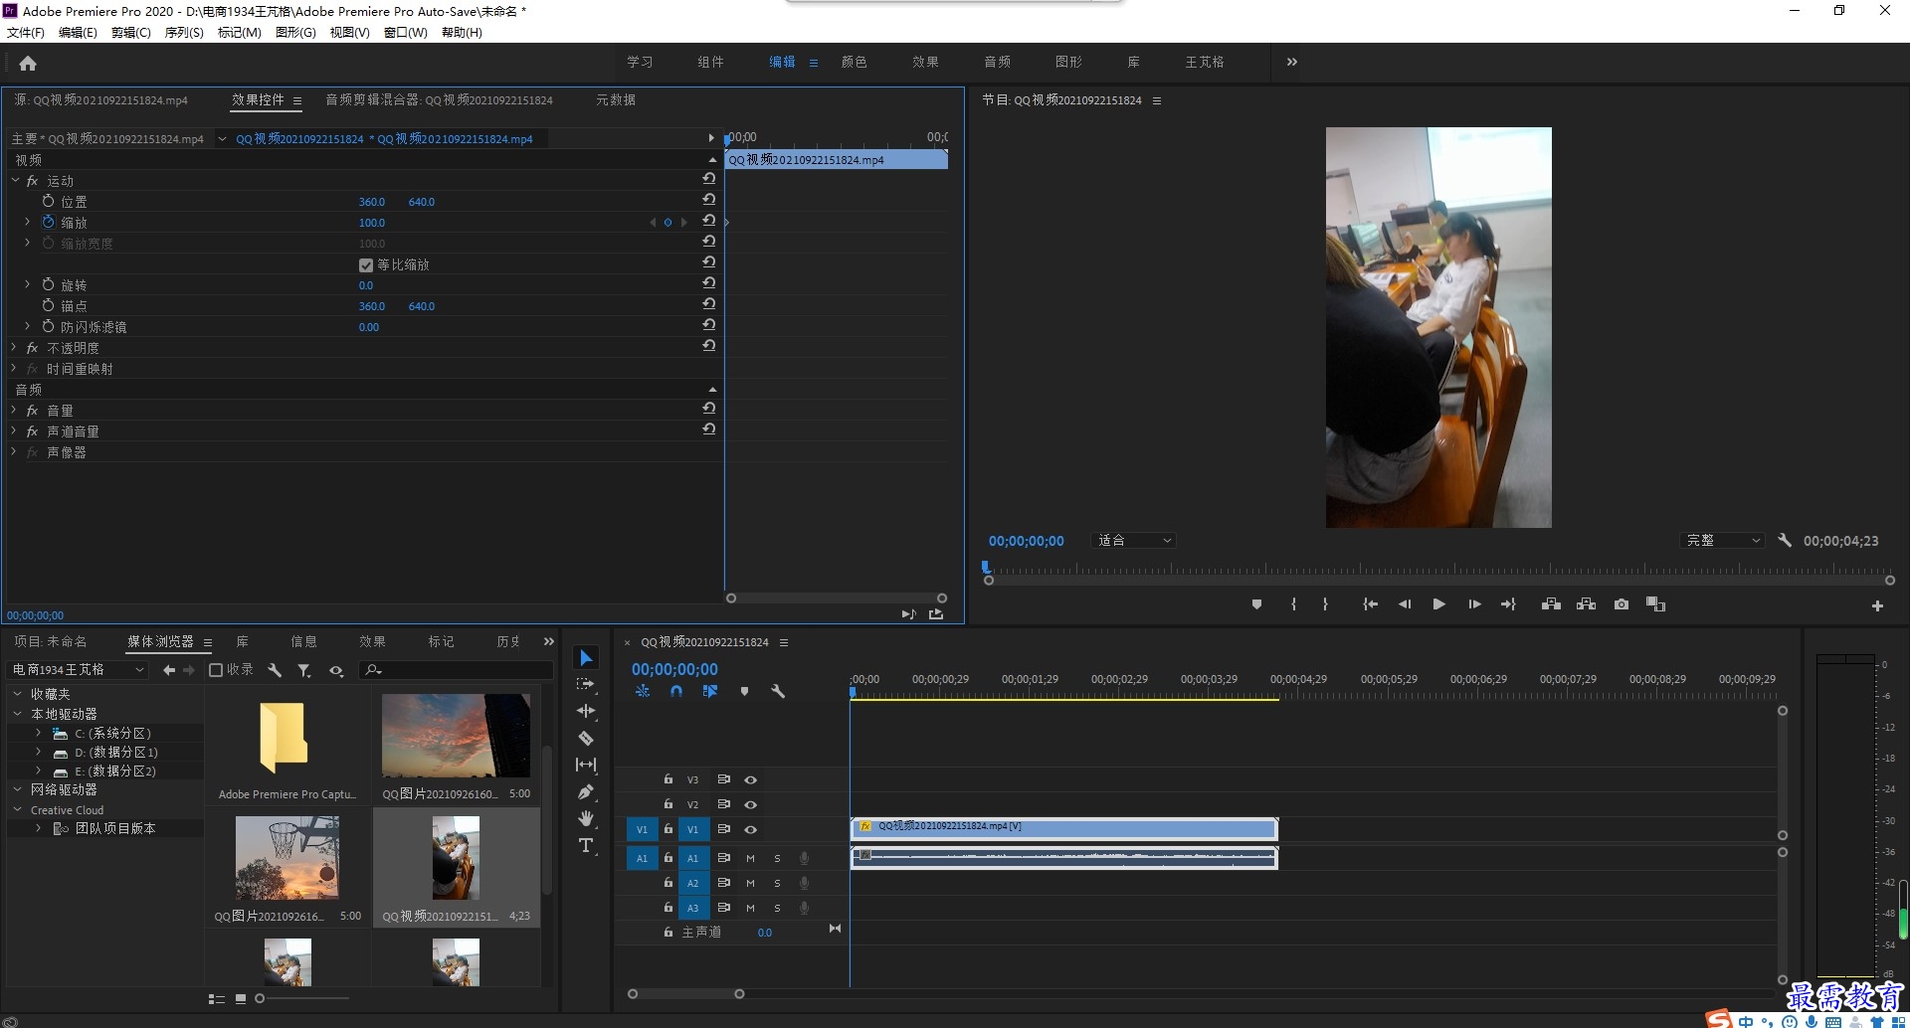This screenshot has height=1028, width=1910.
Task: Click the Program monitor timecode 00;00;00;00
Action: click(1026, 541)
